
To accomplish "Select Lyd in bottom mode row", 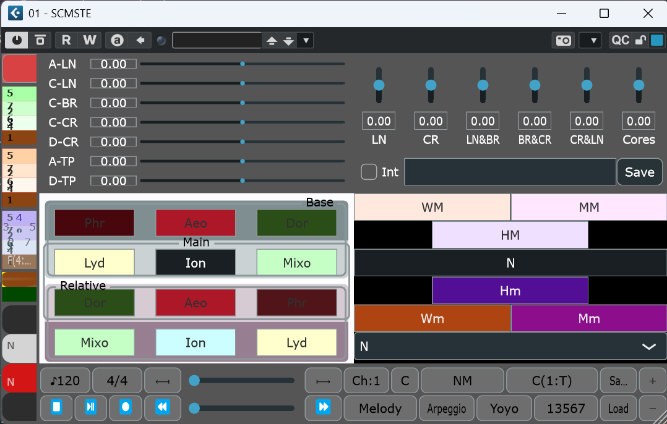I will pos(296,342).
